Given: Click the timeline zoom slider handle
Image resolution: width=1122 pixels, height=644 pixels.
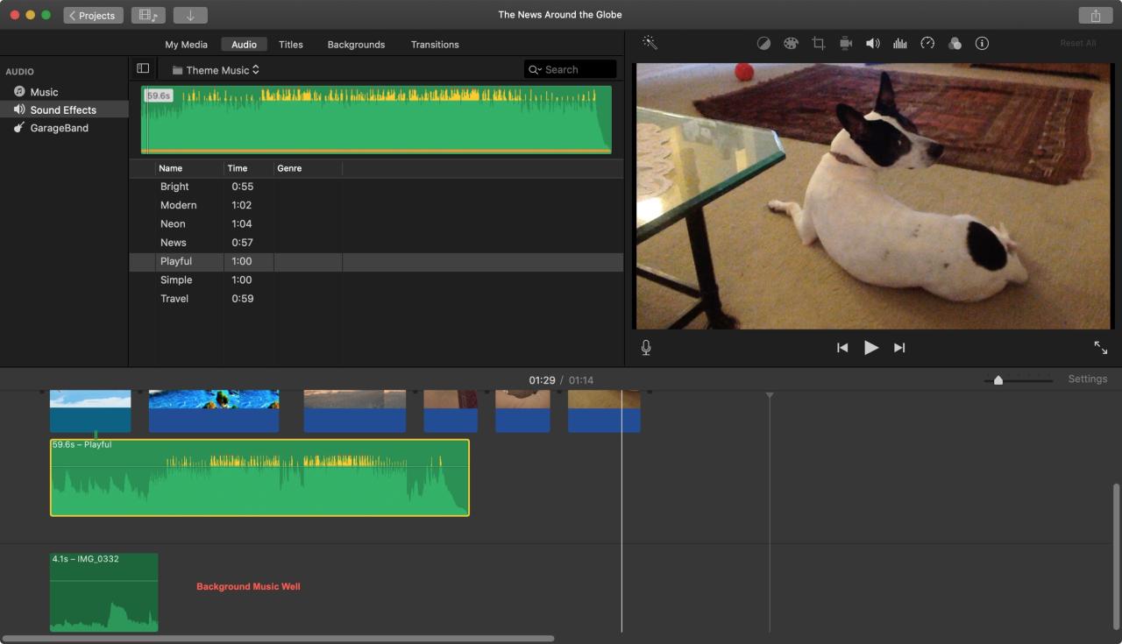Looking at the screenshot, I should (998, 380).
